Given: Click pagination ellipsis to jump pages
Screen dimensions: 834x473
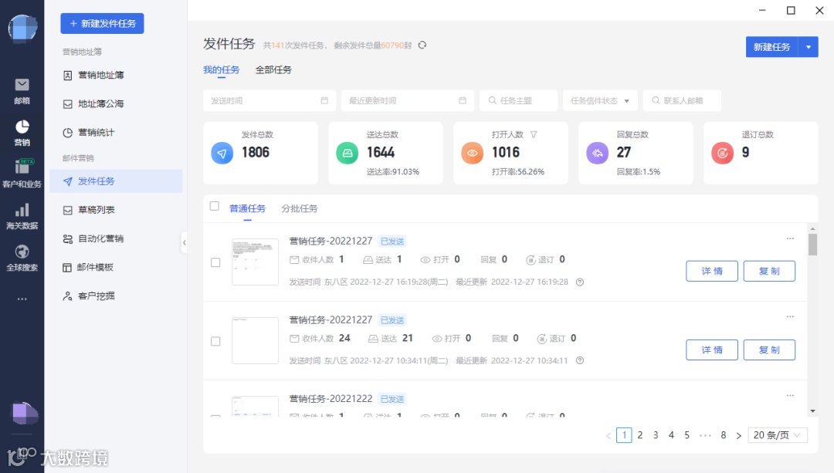Looking at the screenshot, I should pos(705,435).
